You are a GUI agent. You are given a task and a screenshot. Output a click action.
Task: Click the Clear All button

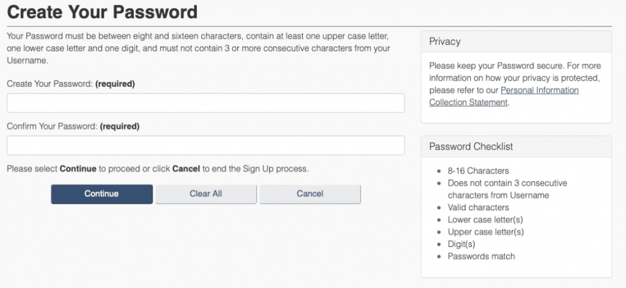pyautogui.click(x=205, y=194)
